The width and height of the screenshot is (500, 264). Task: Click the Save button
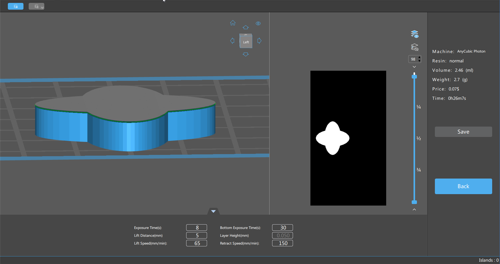click(x=463, y=132)
